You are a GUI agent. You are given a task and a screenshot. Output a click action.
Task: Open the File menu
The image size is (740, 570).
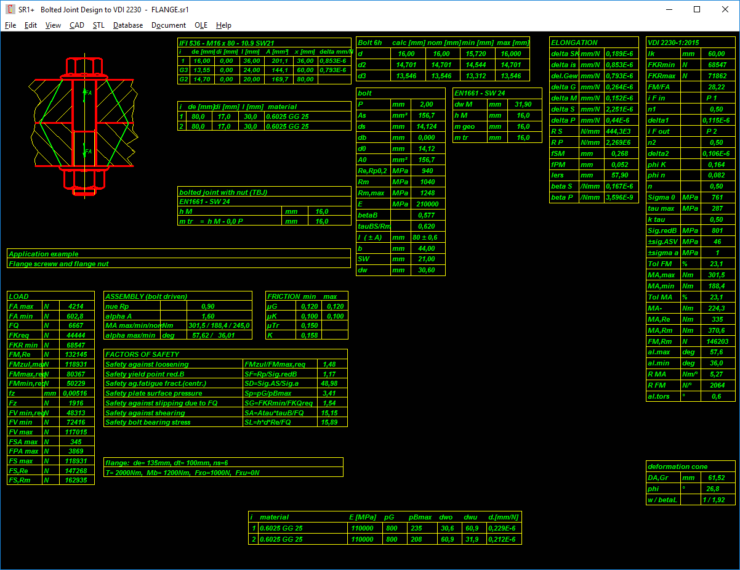[x=10, y=25]
